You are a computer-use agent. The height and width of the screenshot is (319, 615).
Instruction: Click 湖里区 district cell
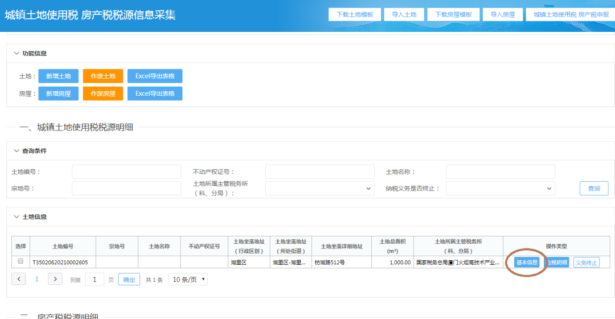(x=249, y=262)
